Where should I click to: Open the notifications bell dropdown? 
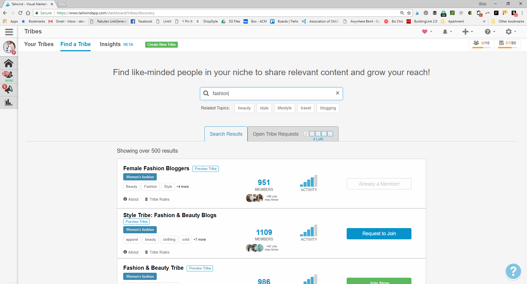pyautogui.click(x=447, y=32)
